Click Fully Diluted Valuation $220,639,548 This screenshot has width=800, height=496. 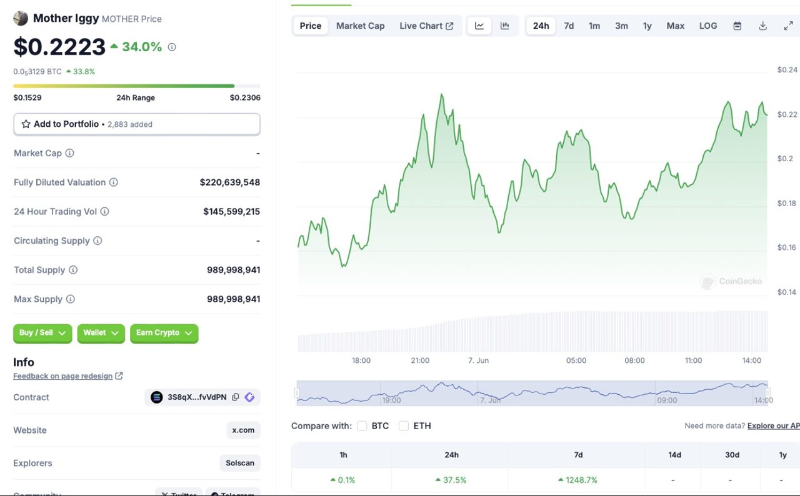[x=230, y=182]
